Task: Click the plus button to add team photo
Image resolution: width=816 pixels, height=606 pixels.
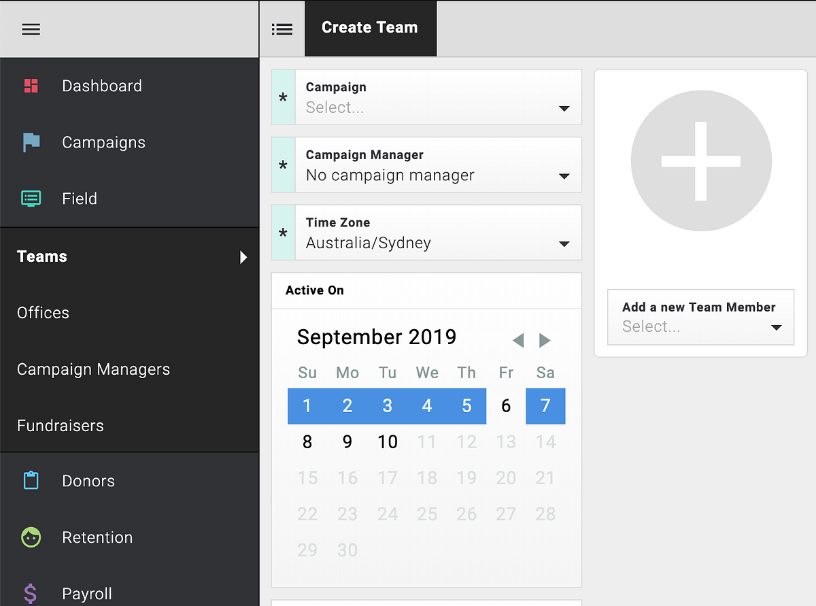Action: [x=700, y=161]
